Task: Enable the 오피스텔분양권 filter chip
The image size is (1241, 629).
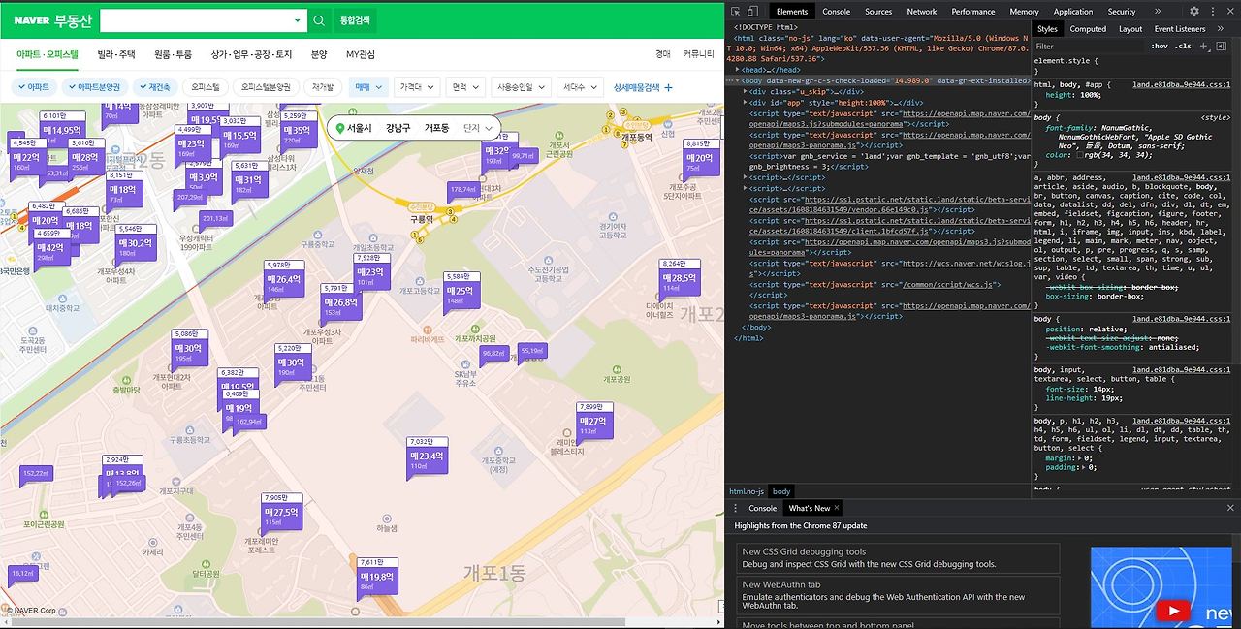Action: [x=265, y=87]
